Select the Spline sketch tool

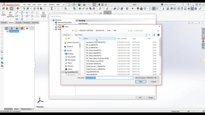click(27, 12)
